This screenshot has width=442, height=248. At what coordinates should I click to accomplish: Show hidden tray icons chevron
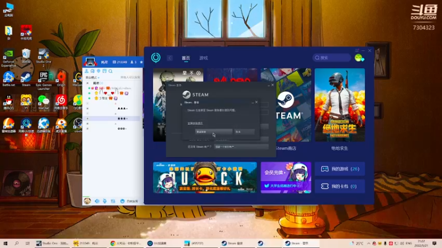click(369, 243)
